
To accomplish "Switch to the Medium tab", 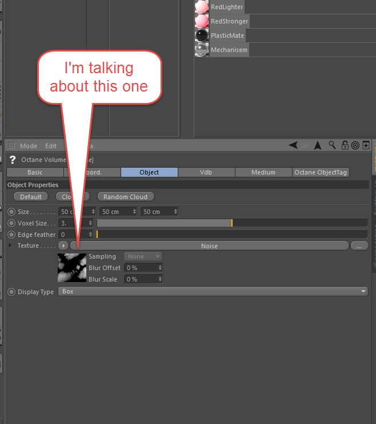I will (263, 172).
